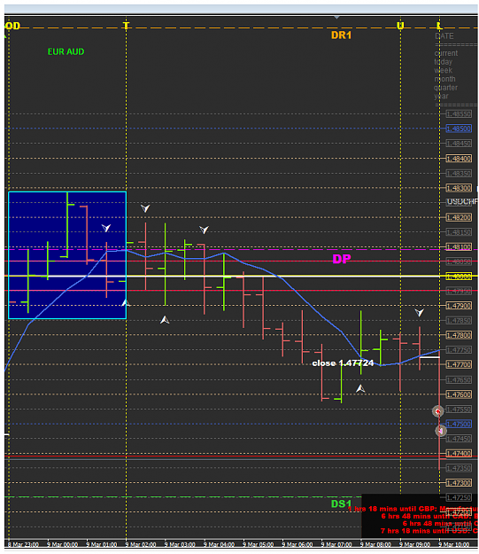
Task: Select the down arrow marker above the 02:00 bars
Action: [x=145, y=207]
